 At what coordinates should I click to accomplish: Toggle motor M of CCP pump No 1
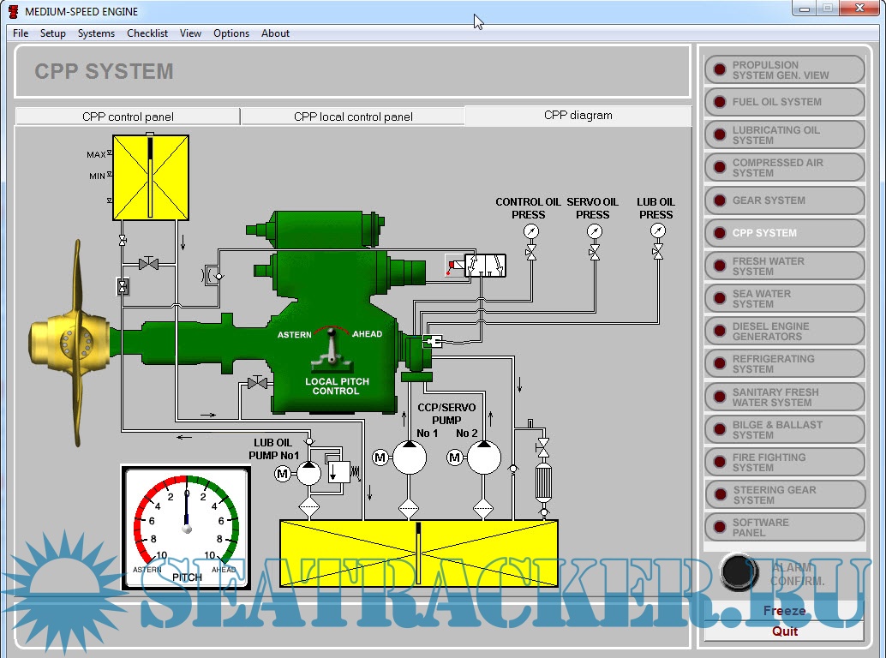380,458
